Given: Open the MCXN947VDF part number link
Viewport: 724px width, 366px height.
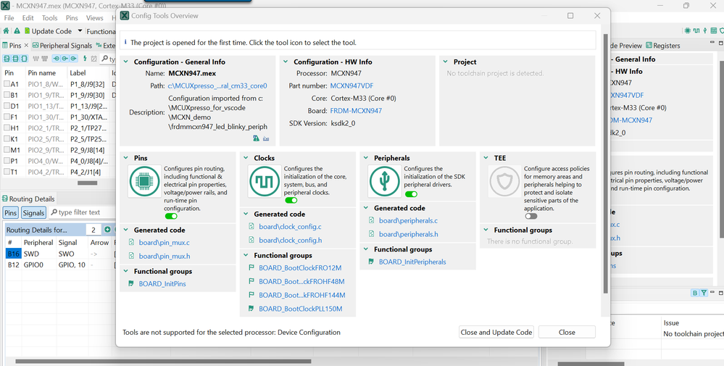Looking at the screenshot, I should 351,86.
